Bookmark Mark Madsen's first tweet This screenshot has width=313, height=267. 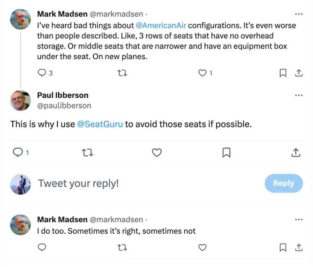282,73
